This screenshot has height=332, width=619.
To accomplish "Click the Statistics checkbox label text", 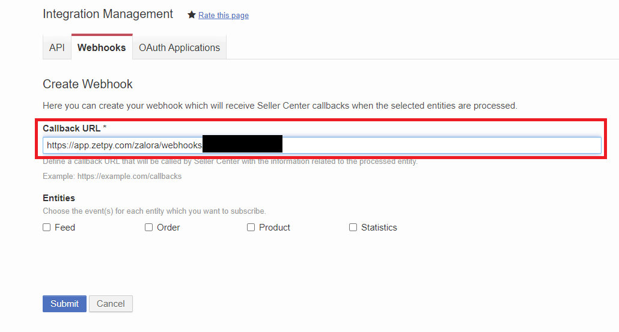I will pyautogui.click(x=379, y=228).
